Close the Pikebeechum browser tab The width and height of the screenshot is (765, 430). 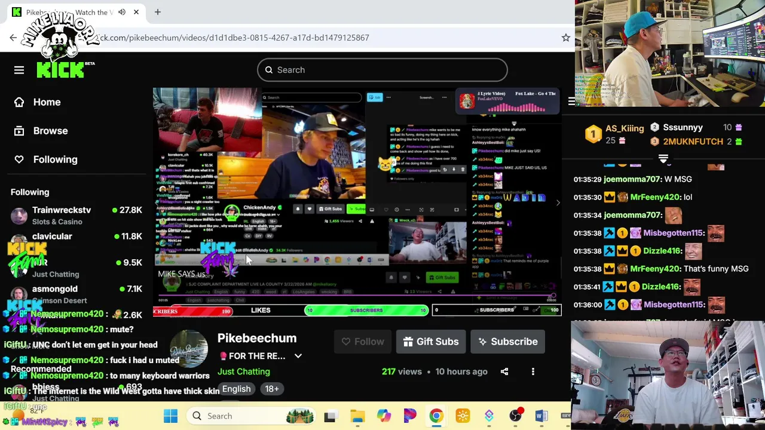pos(136,12)
